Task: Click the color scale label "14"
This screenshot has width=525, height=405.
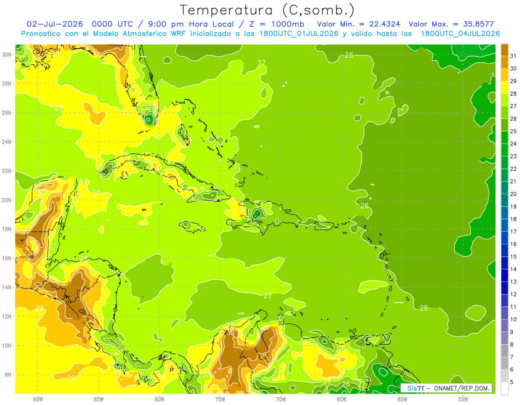Action: (514, 269)
